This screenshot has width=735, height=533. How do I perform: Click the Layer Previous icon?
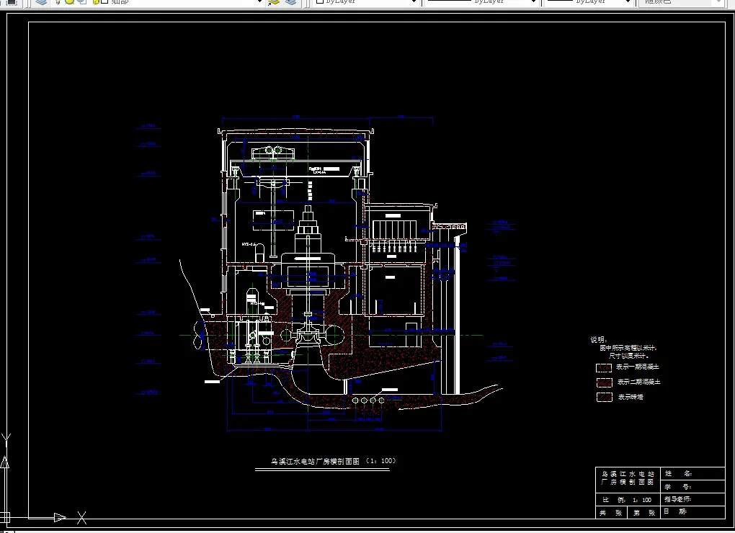coord(291,2)
